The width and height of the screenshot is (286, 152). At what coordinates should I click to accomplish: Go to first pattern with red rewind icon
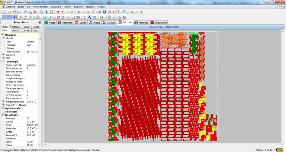click(57, 12)
